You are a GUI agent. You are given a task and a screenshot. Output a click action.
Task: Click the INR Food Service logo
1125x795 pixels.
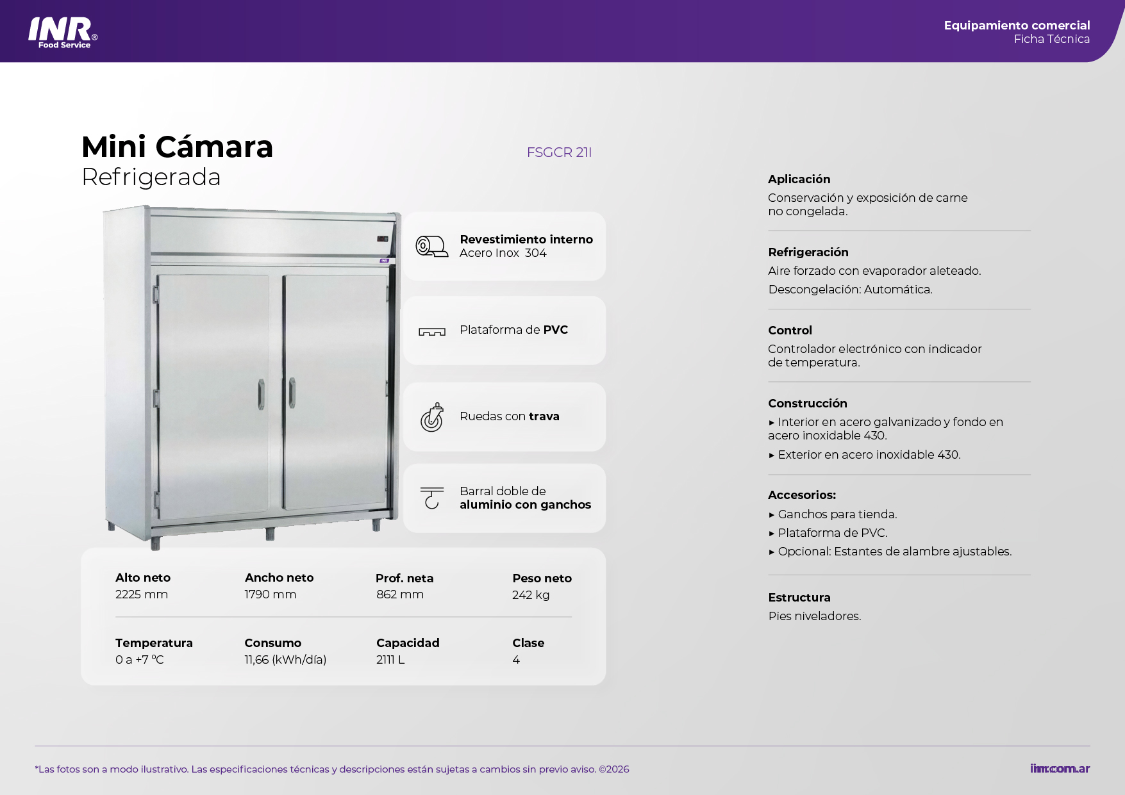[x=63, y=32]
